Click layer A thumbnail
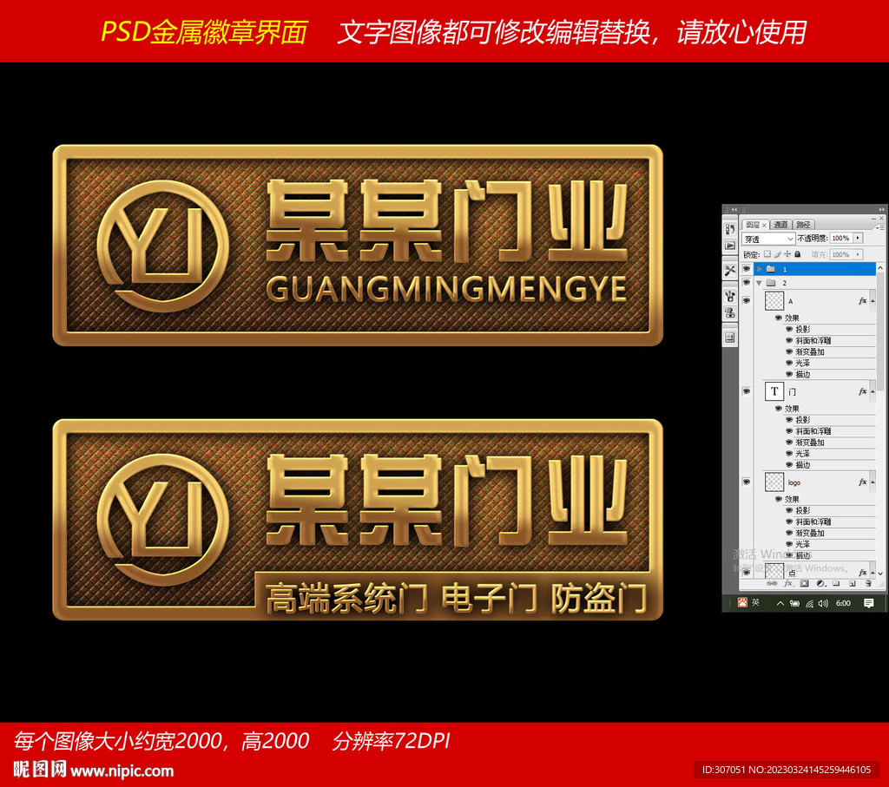The height and width of the screenshot is (787, 889). coord(774,301)
